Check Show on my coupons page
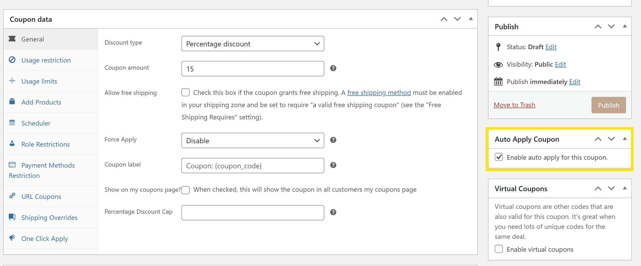Screen dimensions: 641x266 [x=186, y=190]
